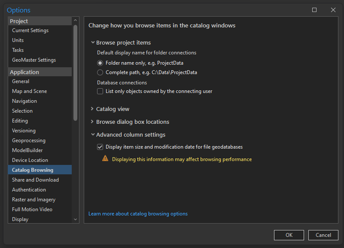Click the category list scrollbar thumb
The height and width of the screenshot is (248, 344).
click(76, 73)
